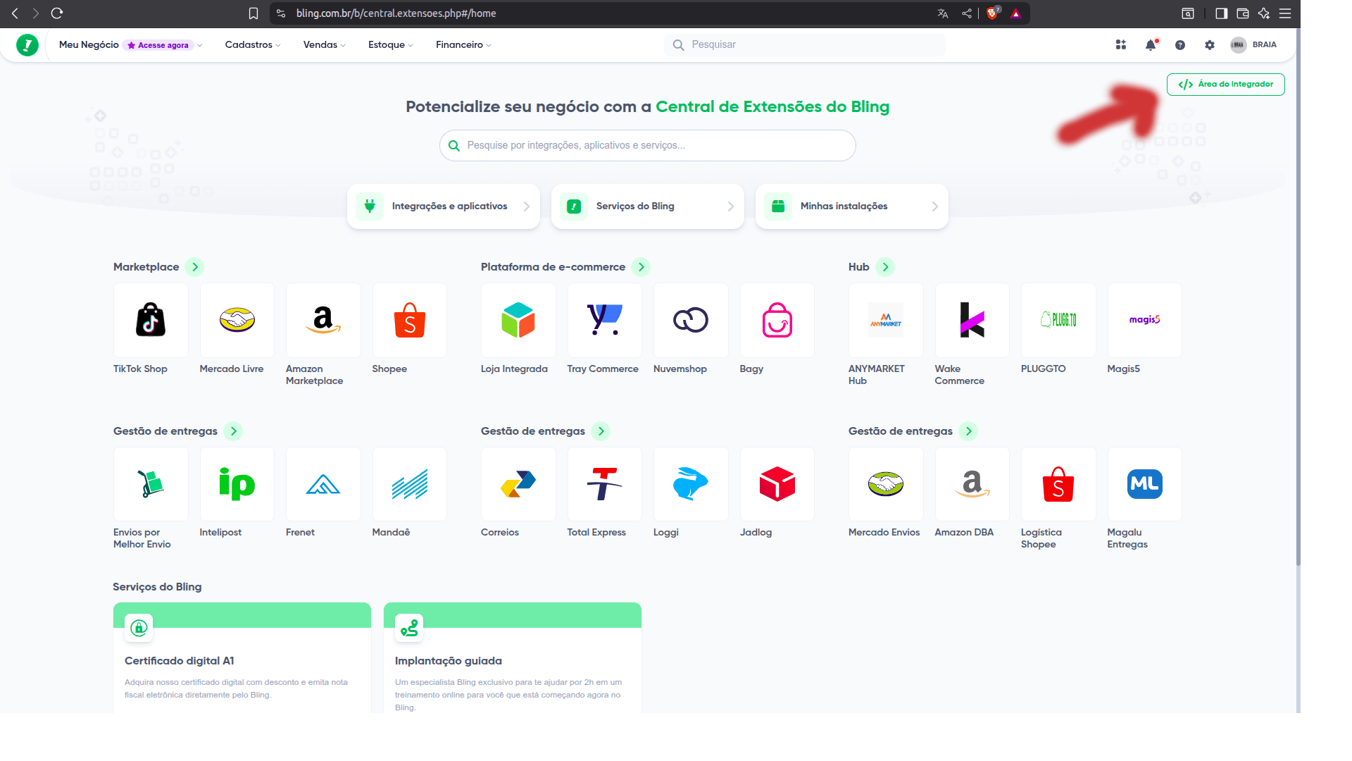Expand the Hub category arrow
Image resolution: width=1352 pixels, height=761 pixels.
[x=885, y=267]
